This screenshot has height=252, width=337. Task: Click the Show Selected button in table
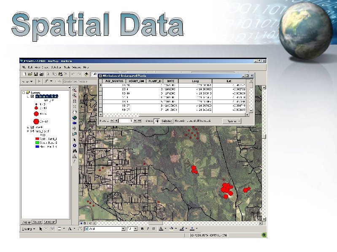(167, 121)
